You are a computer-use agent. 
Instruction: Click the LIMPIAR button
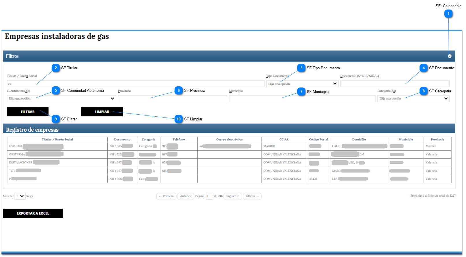pos(102,112)
